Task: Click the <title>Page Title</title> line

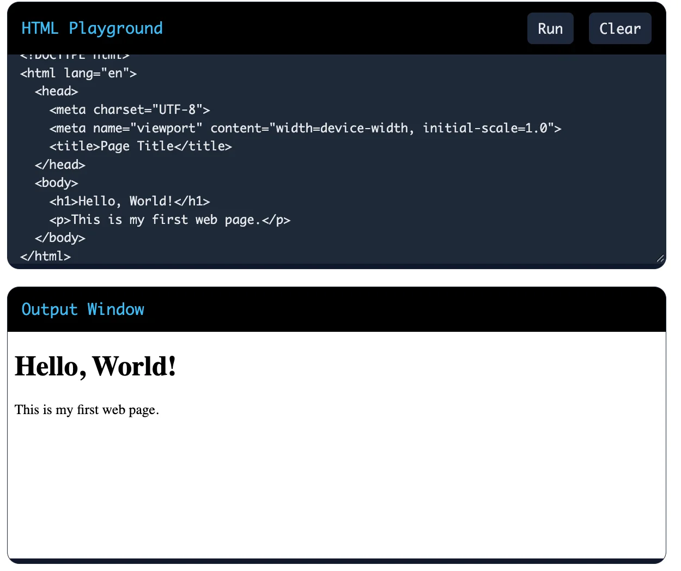Action: [141, 146]
